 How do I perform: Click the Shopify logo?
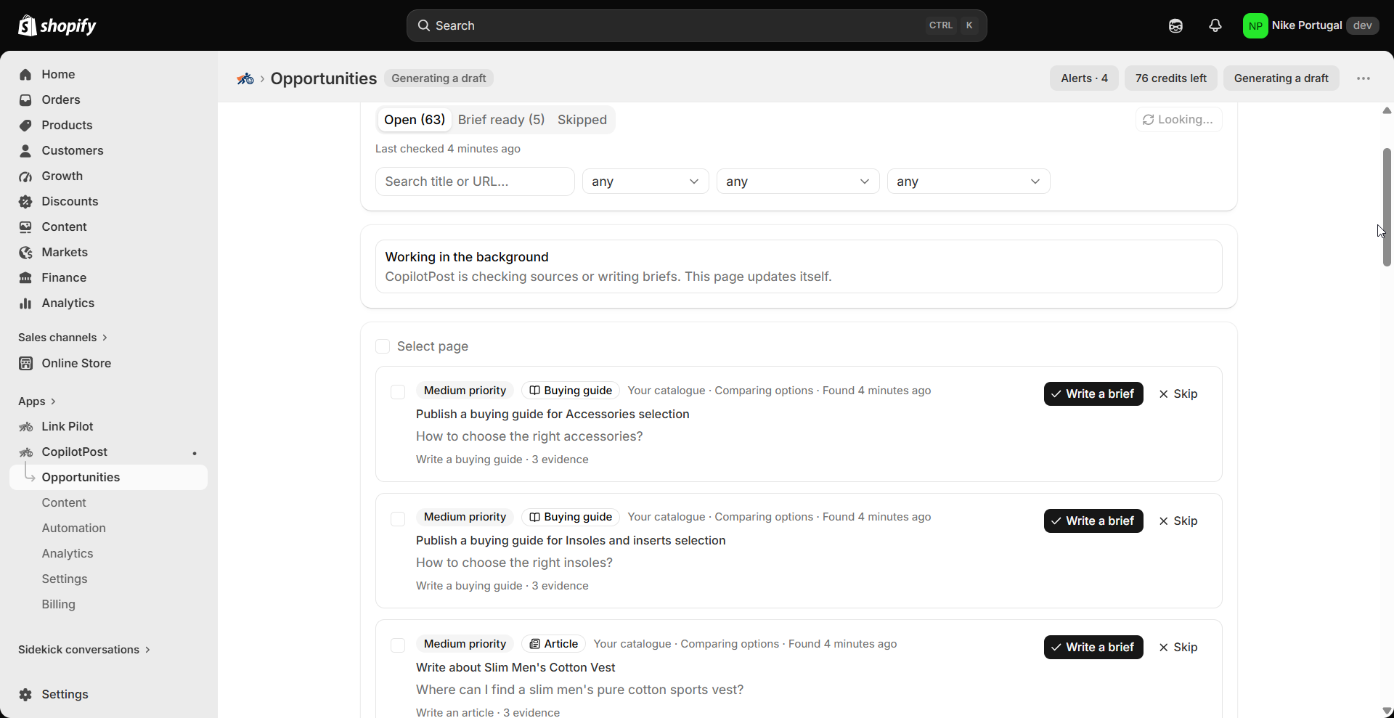click(57, 25)
